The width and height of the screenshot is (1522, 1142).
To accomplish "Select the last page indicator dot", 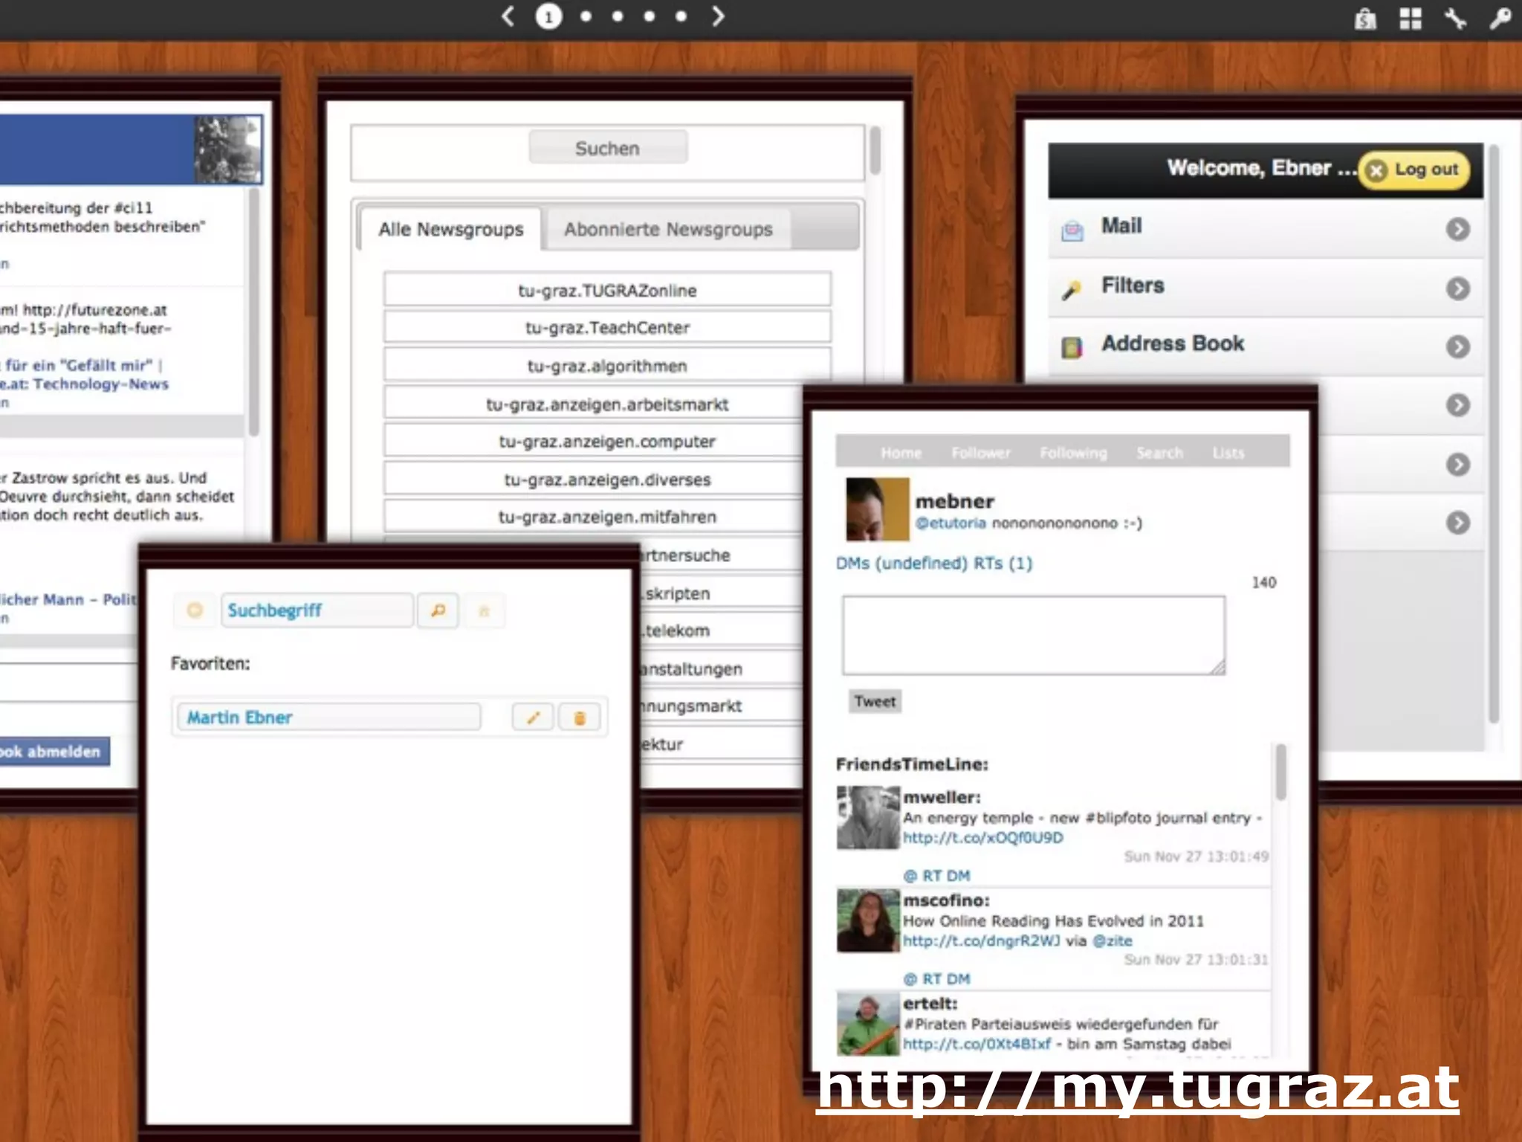I will pyautogui.click(x=681, y=16).
